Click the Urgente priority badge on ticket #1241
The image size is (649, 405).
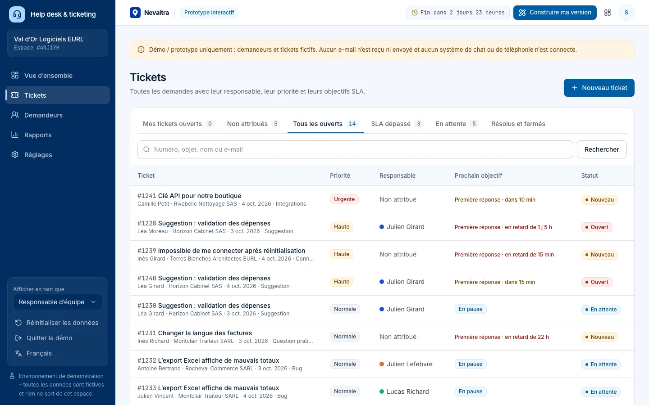344,199
